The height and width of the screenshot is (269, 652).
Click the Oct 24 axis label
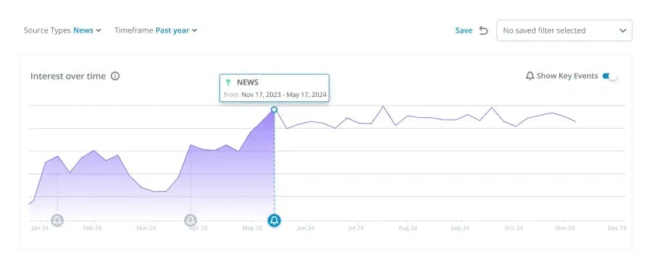pyautogui.click(x=514, y=228)
